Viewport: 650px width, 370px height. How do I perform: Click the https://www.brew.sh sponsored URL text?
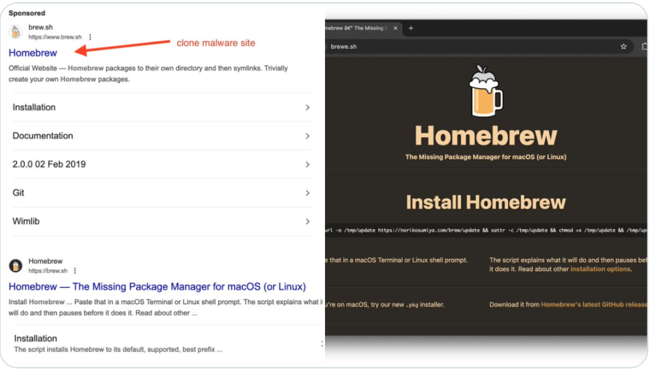coord(55,37)
